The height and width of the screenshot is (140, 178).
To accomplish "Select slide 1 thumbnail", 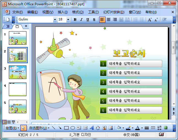I will click(18, 38).
